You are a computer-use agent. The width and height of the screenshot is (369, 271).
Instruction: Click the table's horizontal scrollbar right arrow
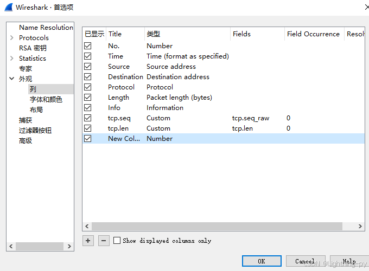[x=360, y=226]
